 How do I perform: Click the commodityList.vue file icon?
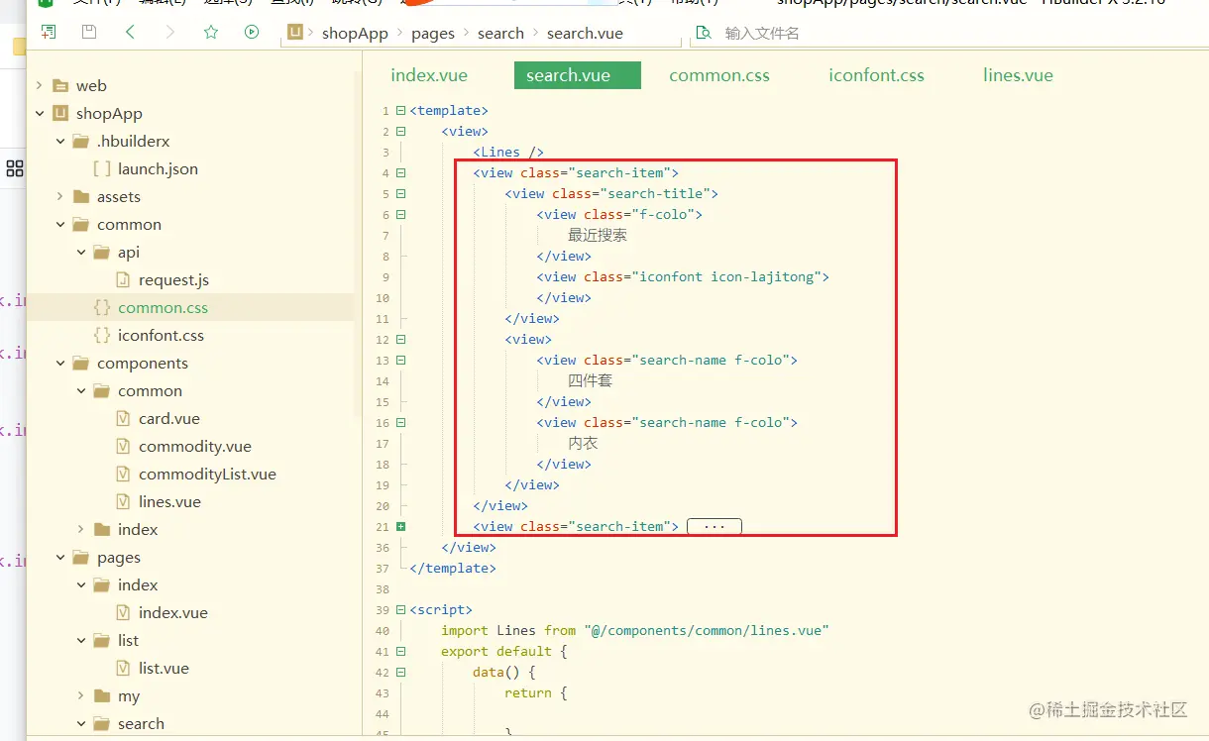[123, 474]
